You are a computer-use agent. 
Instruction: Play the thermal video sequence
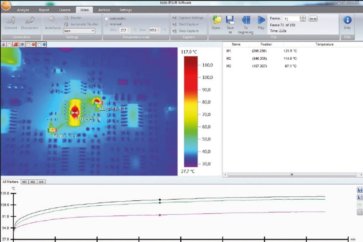click(x=261, y=20)
